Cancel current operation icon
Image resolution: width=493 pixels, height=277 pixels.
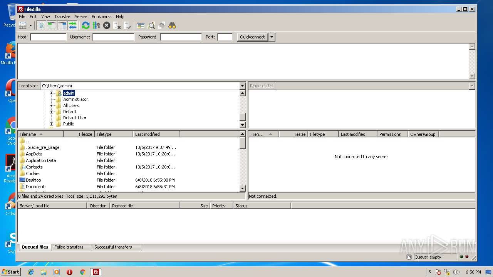click(107, 25)
